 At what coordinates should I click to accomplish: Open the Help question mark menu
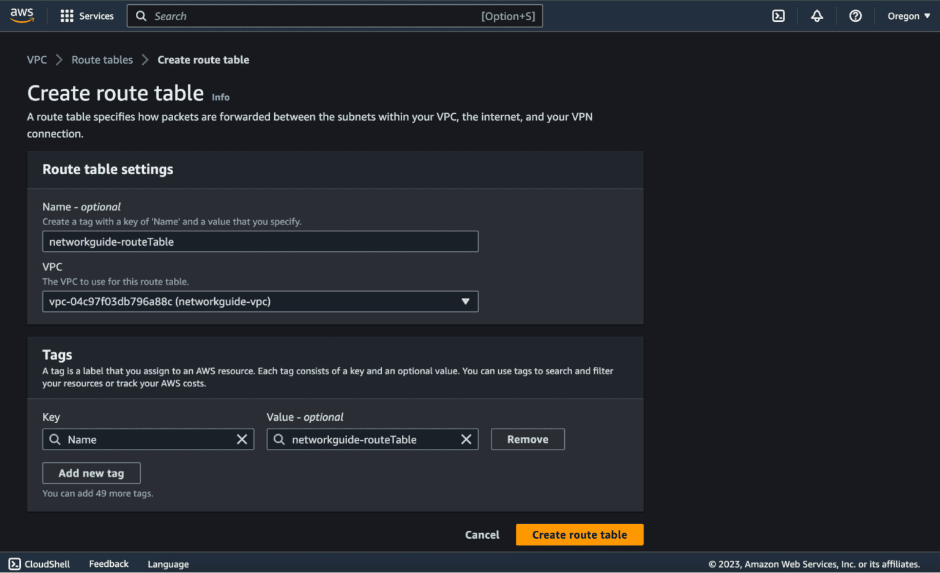click(x=855, y=15)
